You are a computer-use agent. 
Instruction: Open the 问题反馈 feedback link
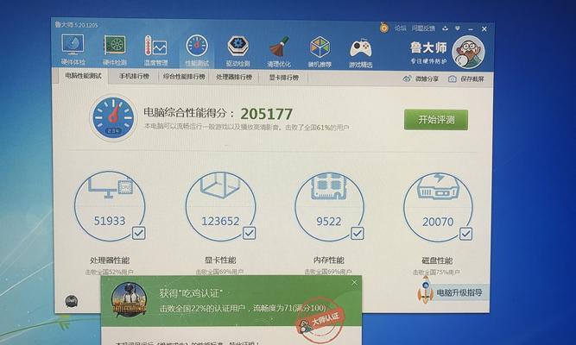423,28
